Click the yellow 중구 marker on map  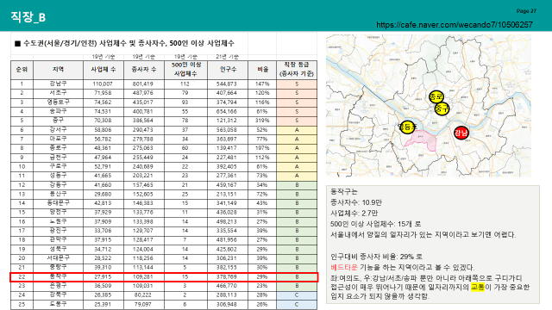tap(442, 108)
